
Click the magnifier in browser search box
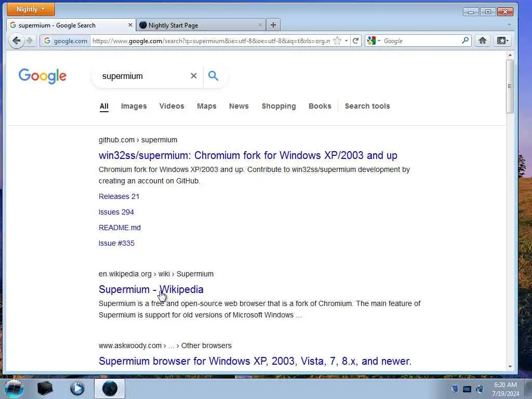tap(465, 41)
